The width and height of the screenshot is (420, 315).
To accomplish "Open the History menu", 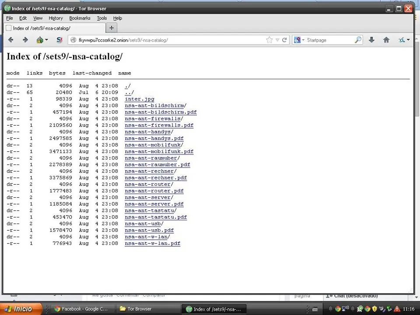I will tap(56, 18).
